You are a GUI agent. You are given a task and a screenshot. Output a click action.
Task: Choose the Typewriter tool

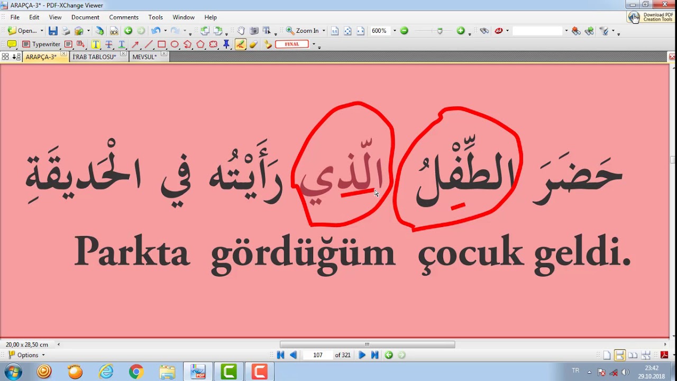pyautogui.click(x=41, y=44)
